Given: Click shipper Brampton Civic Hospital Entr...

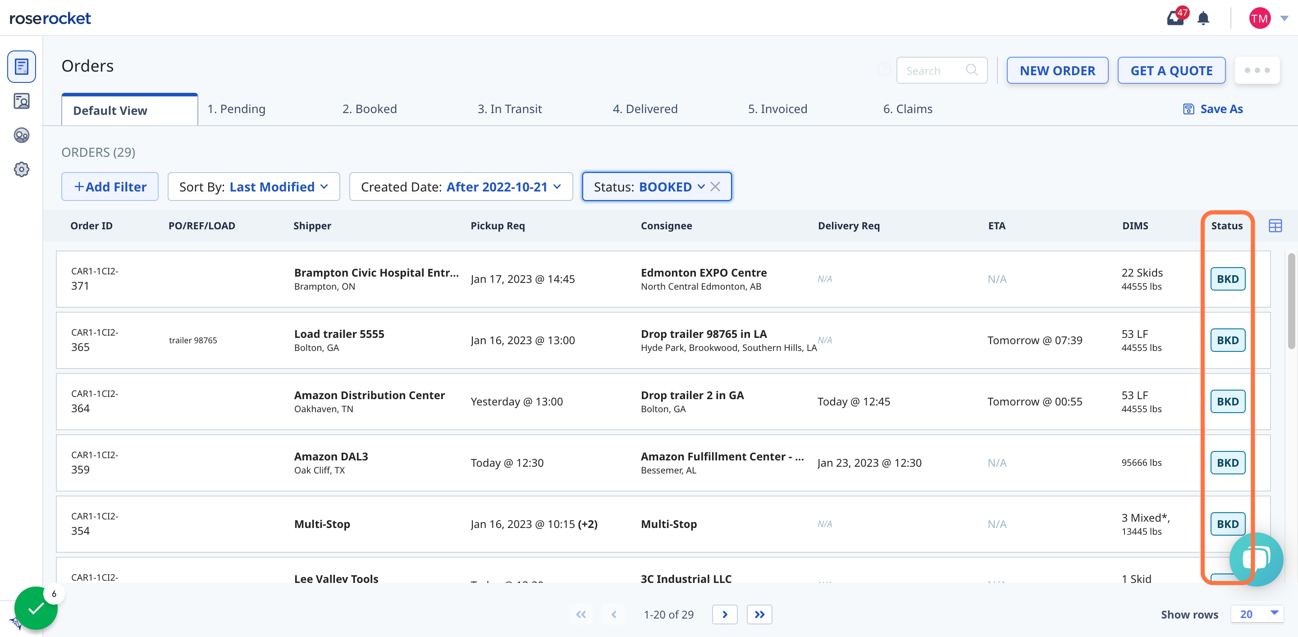Looking at the screenshot, I should coord(376,273).
